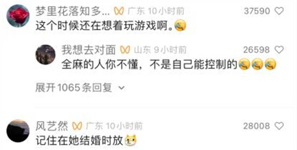Click chevron next to 展开1065条回复

pyautogui.click(x=122, y=88)
